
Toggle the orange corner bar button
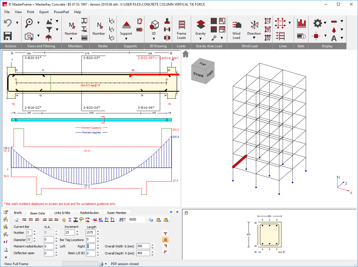tap(165, 239)
